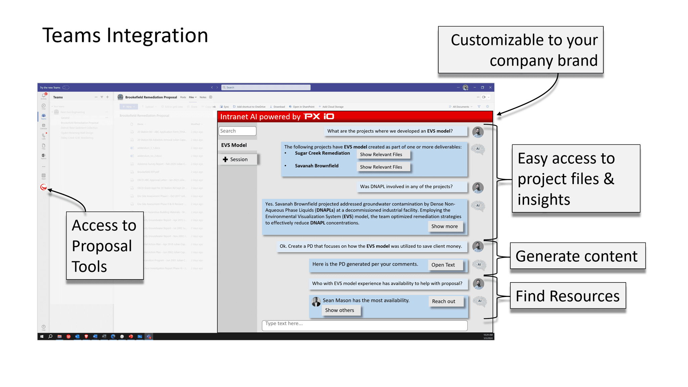Open Outlook from the taskbar
This screenshot has width=688, height=387.
77,336
